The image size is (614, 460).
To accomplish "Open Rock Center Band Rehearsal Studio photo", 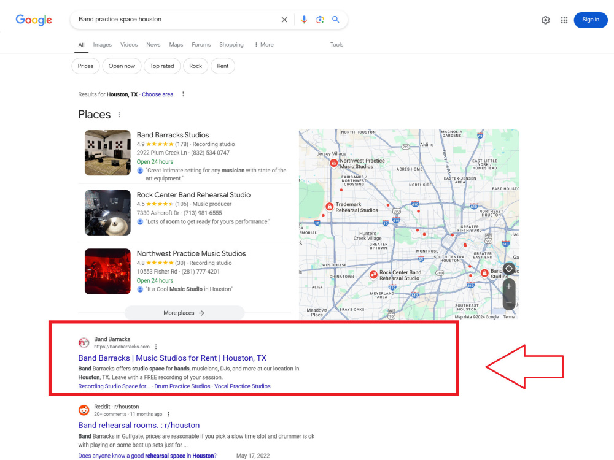I will click(107, 212).
